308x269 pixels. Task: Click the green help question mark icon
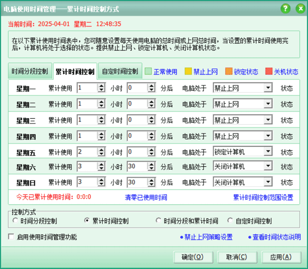click(285, 9)
